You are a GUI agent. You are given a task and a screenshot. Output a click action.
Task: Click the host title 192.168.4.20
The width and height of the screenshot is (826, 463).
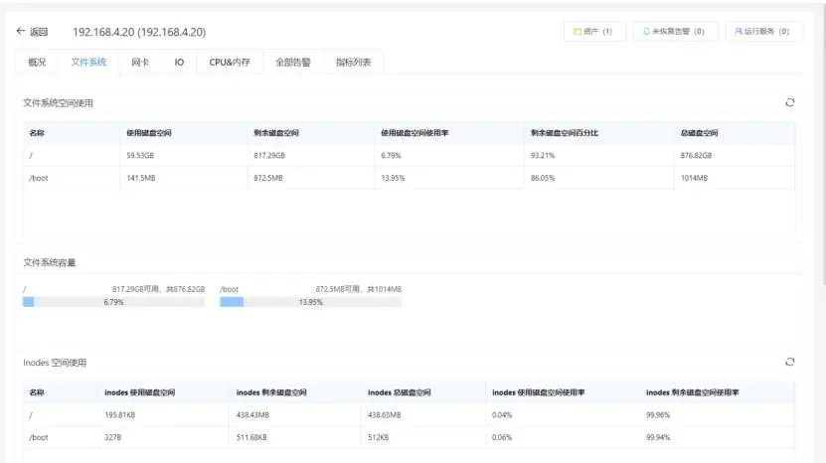click(139, 32)
